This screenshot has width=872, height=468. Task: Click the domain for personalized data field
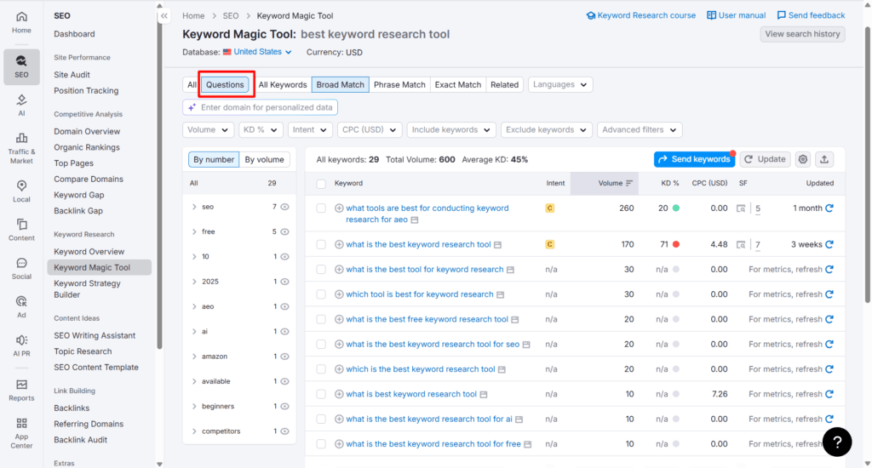(261, 107)
